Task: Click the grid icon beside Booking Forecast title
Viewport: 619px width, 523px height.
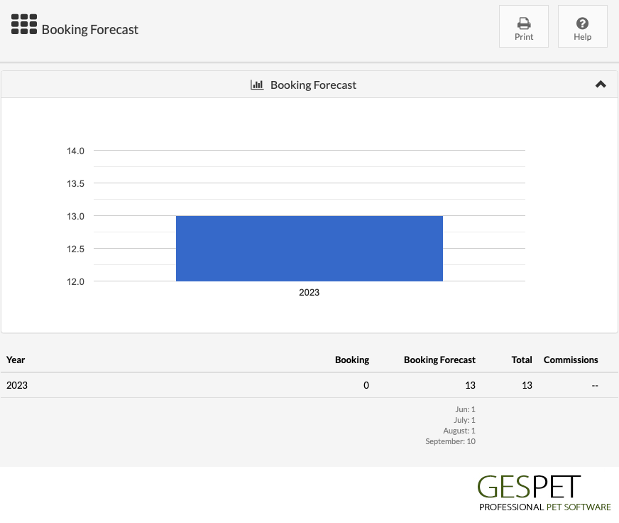Action: point(24,24)
